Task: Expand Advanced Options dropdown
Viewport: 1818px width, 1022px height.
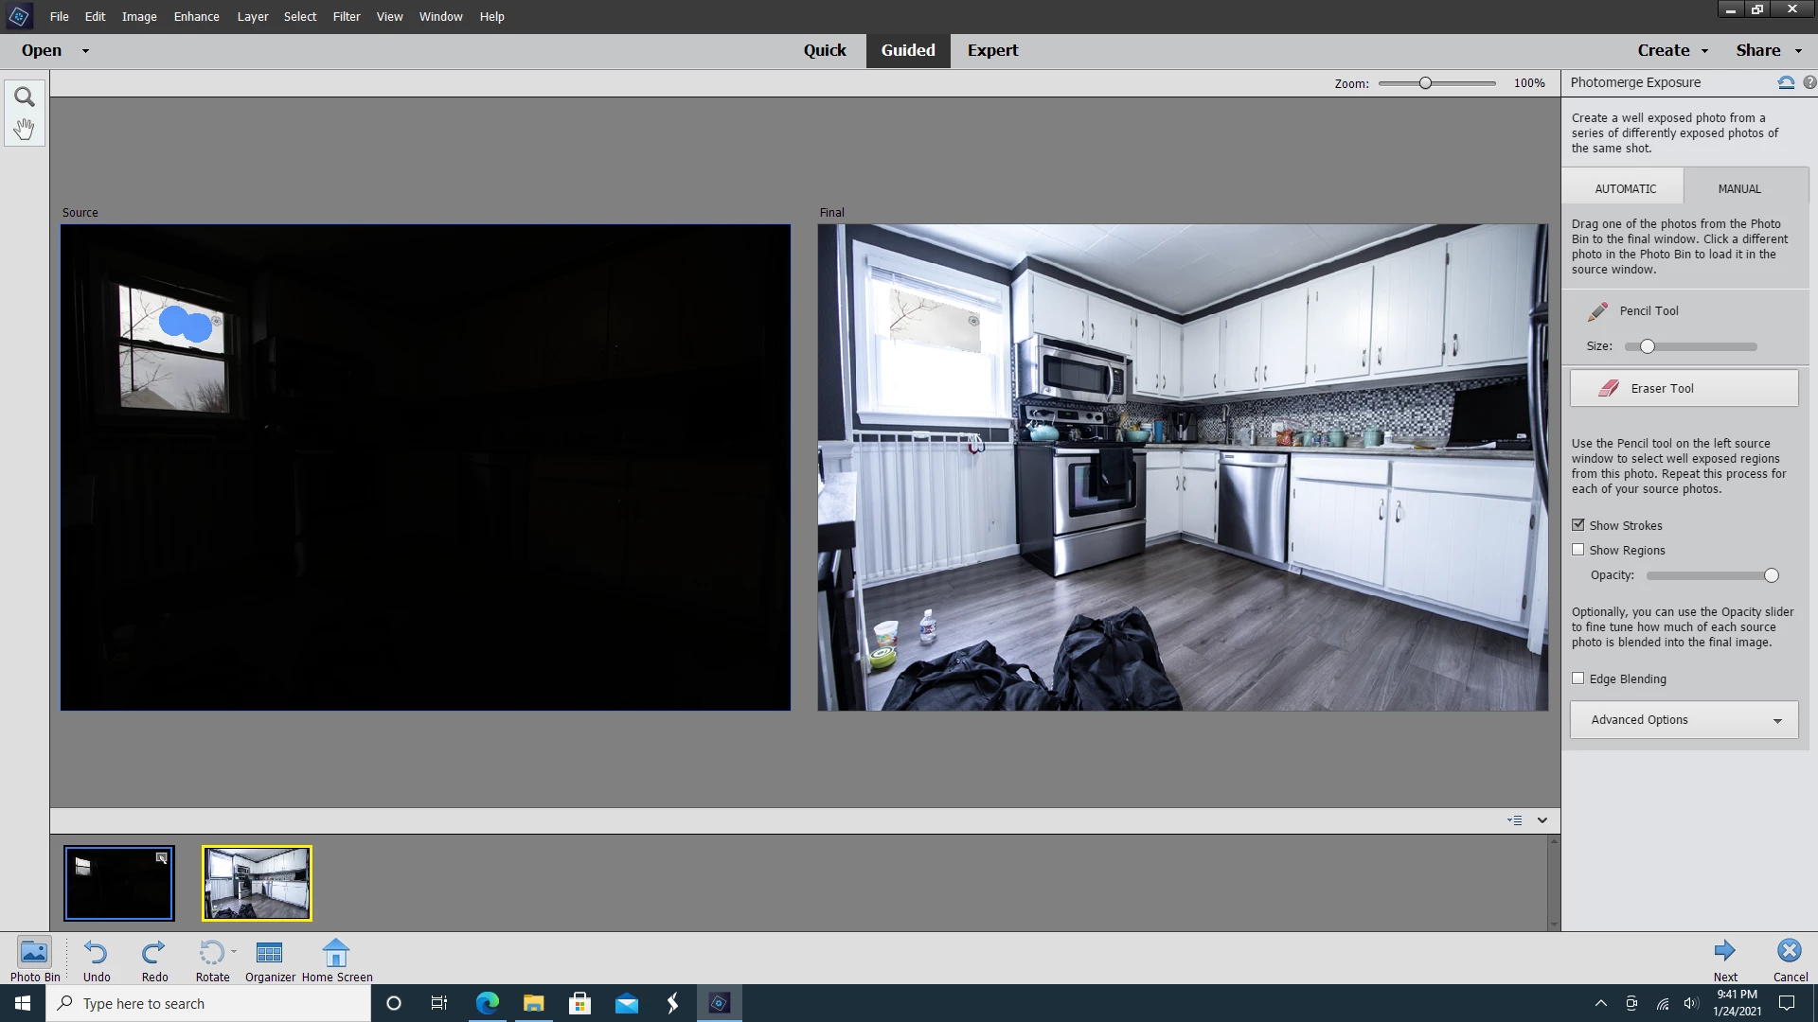Action: tap(1684, 720)
